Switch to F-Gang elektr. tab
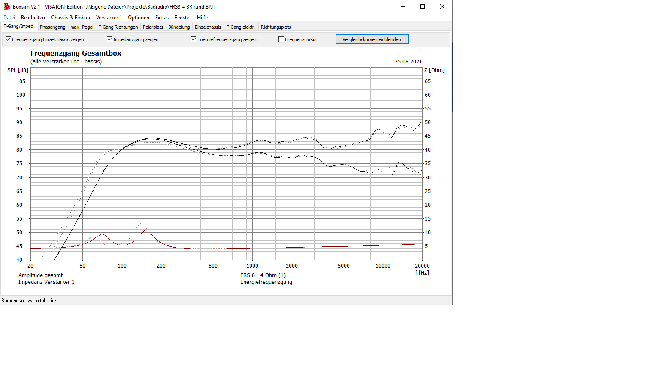This screenshot has width=659, height=370. [x=241, y=27]
